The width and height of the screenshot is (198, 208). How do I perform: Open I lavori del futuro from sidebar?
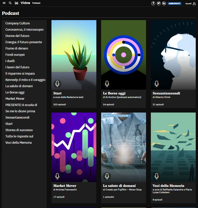pyautogui.click(x=17, y=67)
